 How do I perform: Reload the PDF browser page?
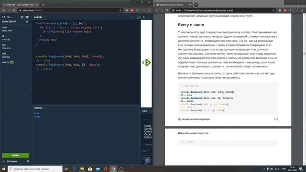click(167, 11)
